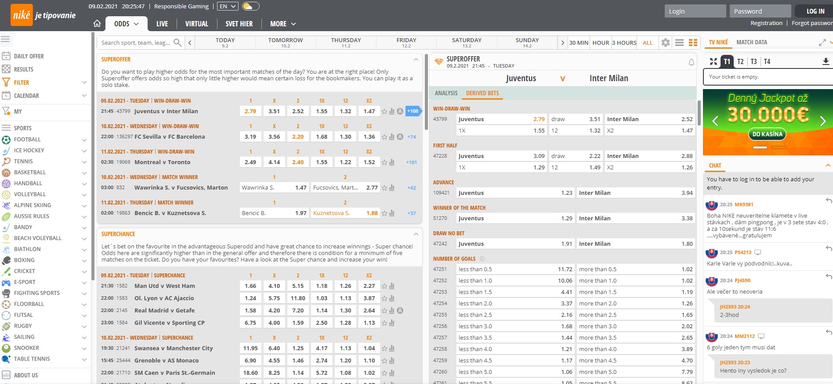This screenshot has height=384, width=833.
Task: Open the home page icon
Action: (97, 24)
